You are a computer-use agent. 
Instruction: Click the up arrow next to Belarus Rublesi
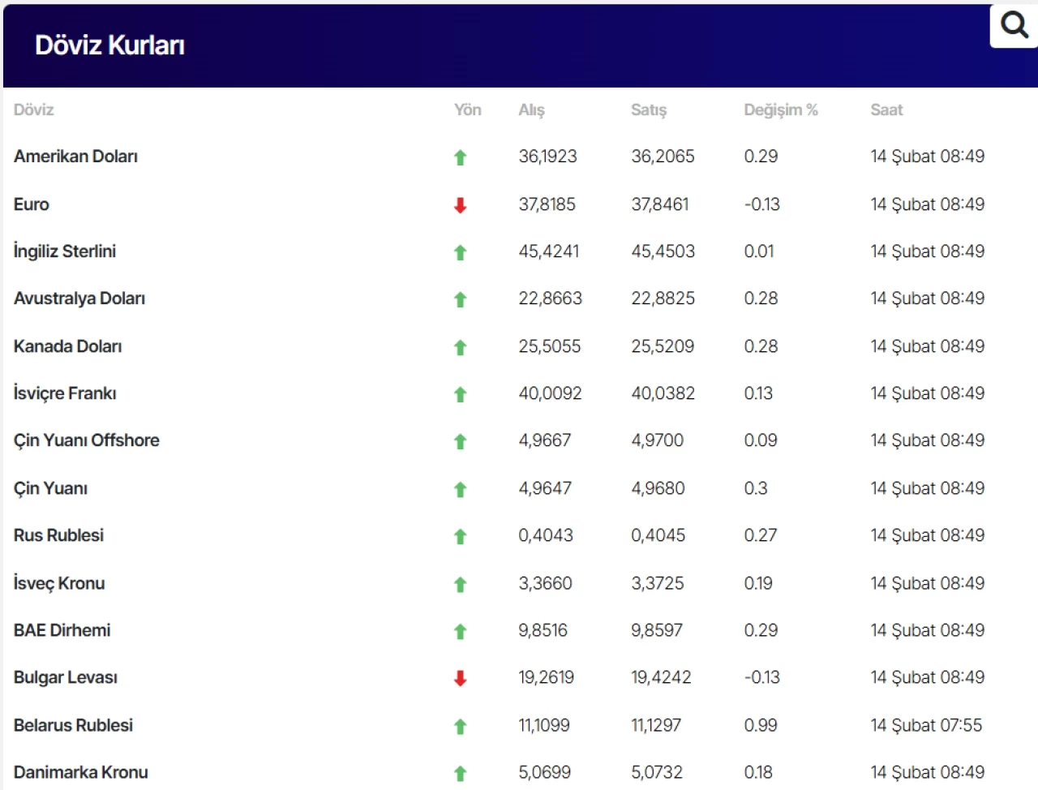[x=461, y=726]
